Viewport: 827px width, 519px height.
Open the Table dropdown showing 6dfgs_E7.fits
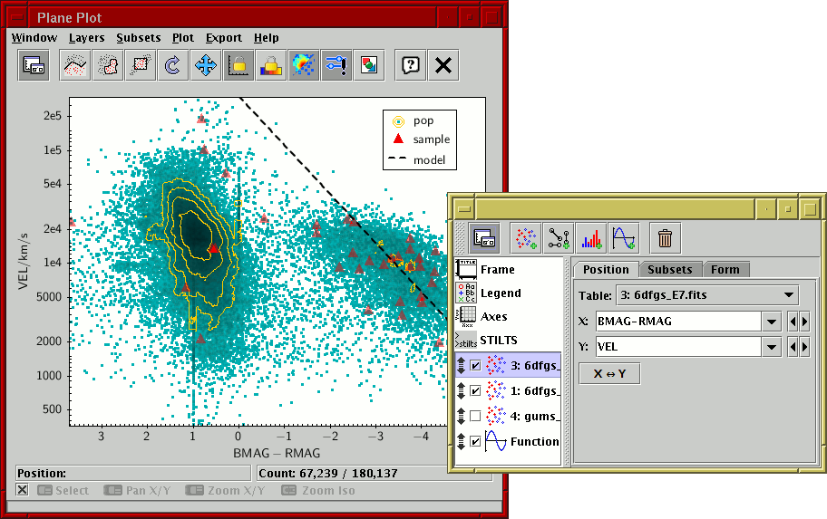click(x=706, y=294)
